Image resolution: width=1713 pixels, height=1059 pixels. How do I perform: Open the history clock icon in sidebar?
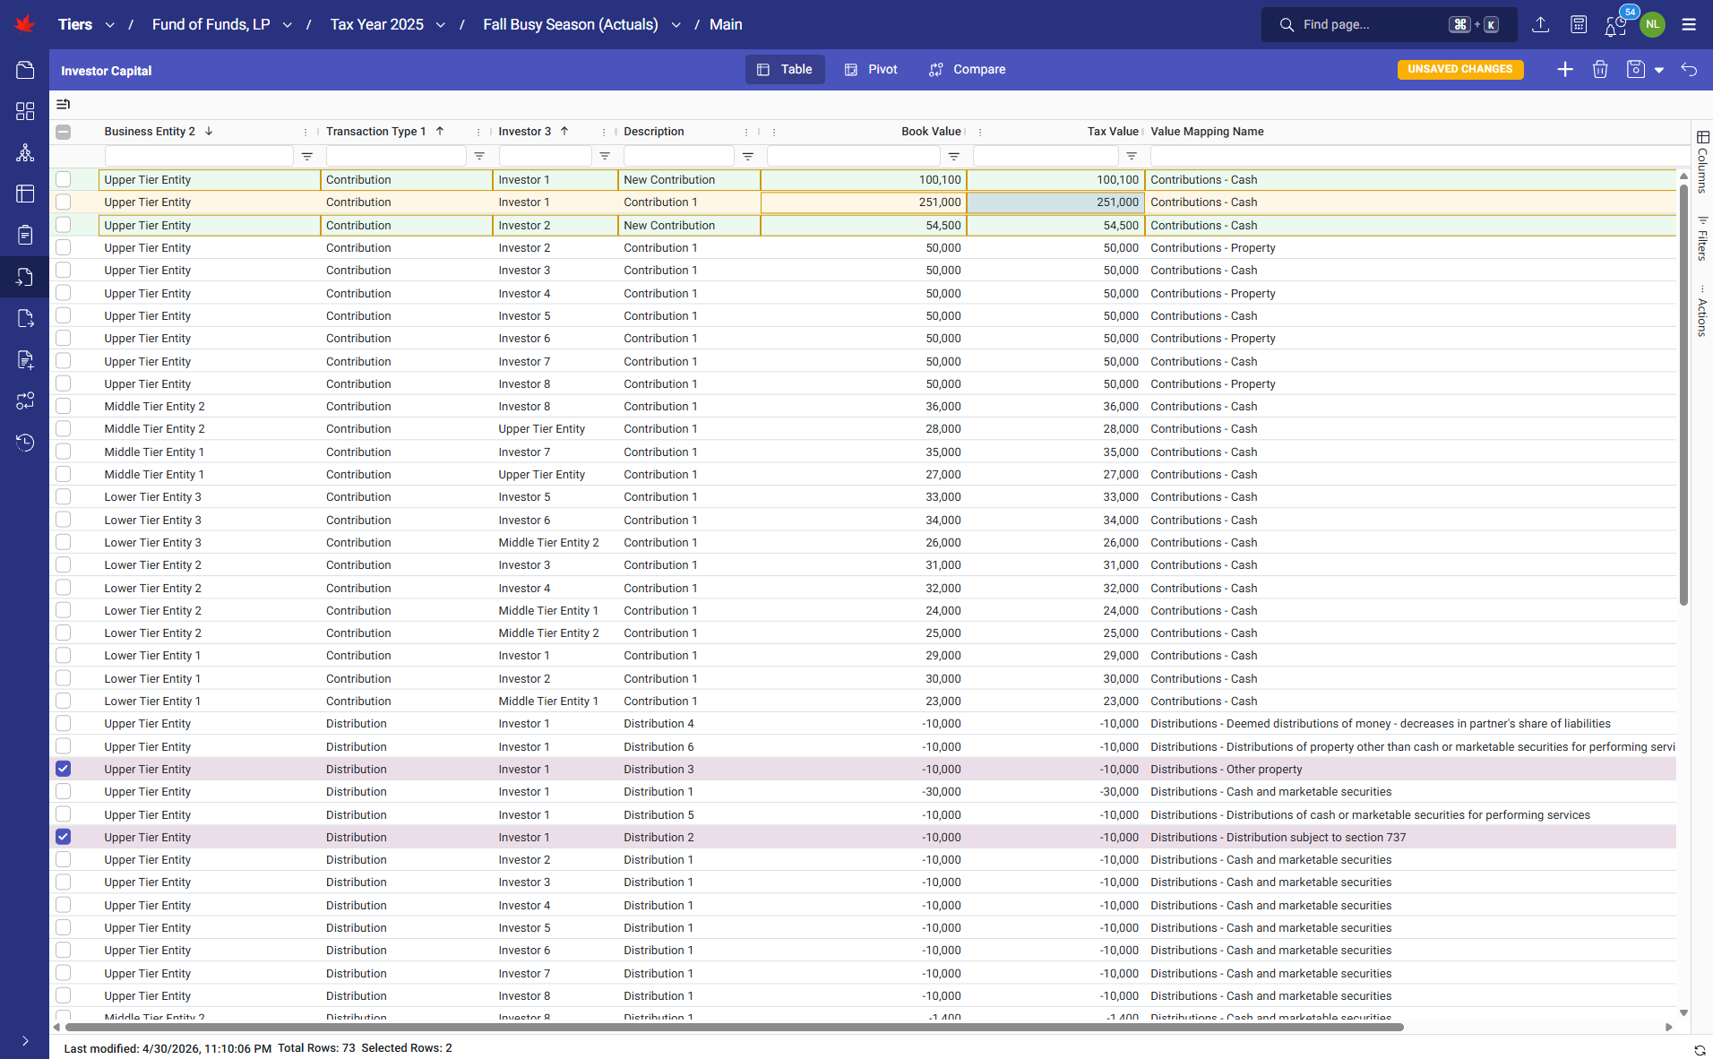(x=25, y=443)
